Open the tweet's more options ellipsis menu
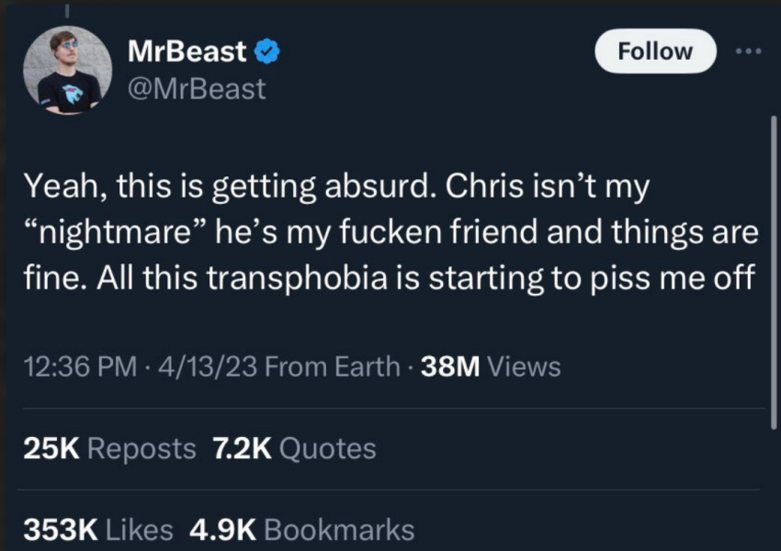 (750, 51)
